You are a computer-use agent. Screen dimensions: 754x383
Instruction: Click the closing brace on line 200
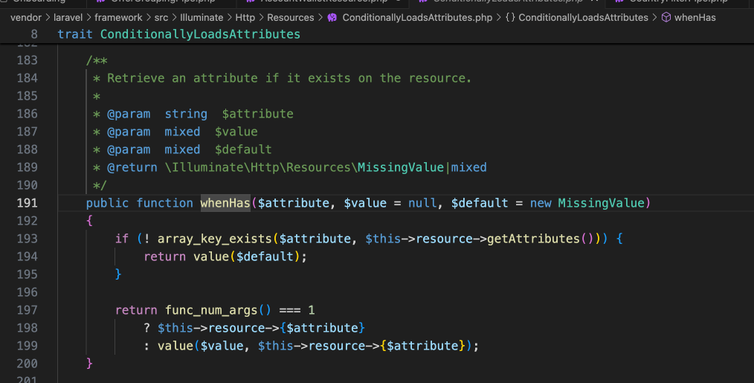pos(89,363)
